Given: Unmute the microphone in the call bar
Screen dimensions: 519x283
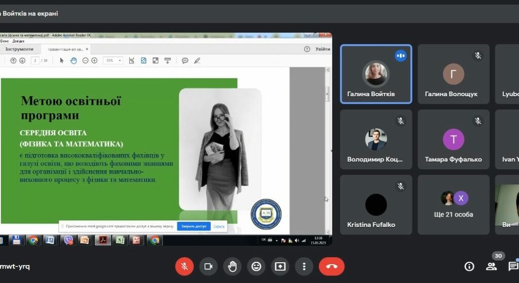Looking at the screenshot, I should click(184, 266).
